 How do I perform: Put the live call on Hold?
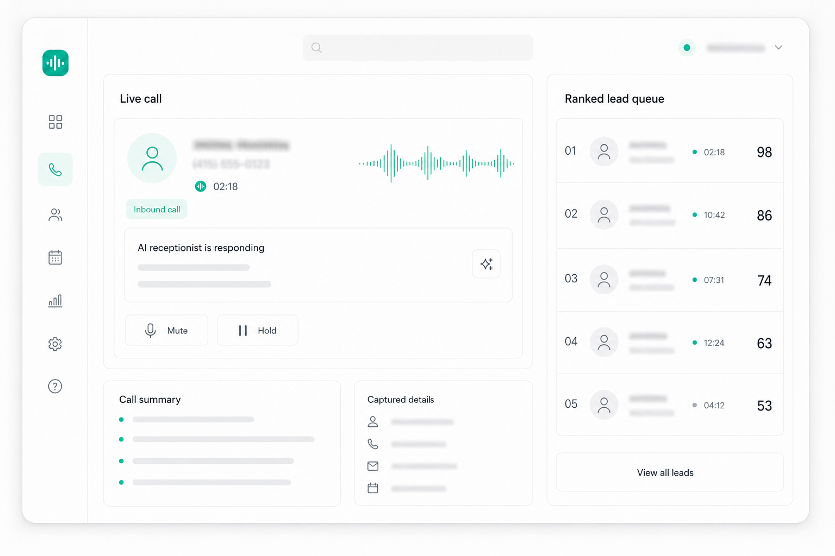coord(258,330)
